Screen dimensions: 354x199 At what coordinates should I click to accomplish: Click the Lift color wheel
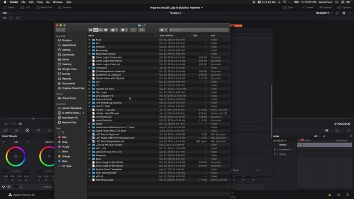pos(15,156)
